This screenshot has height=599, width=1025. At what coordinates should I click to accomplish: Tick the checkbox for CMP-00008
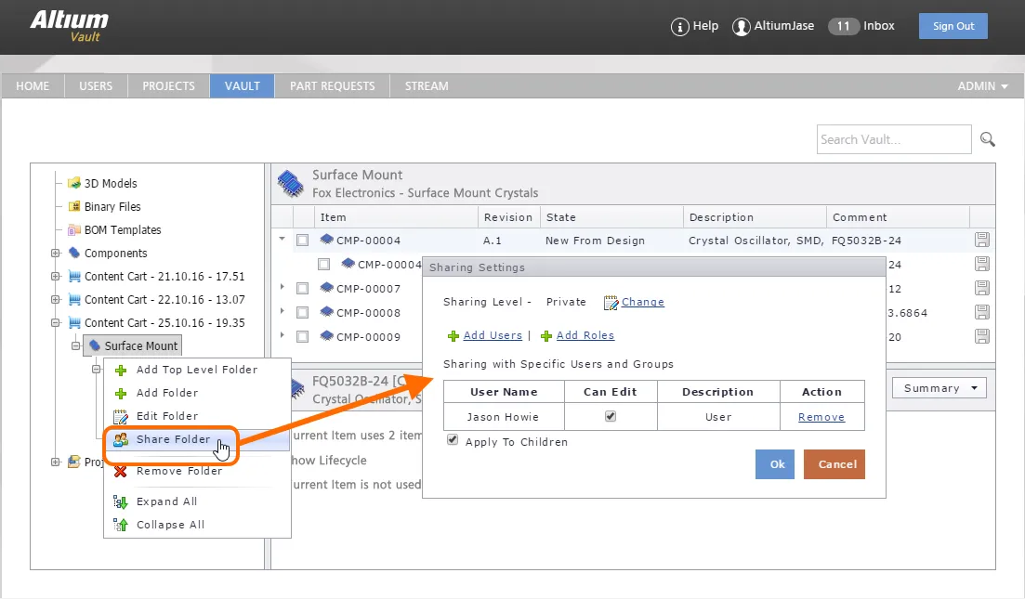(302, 312)
